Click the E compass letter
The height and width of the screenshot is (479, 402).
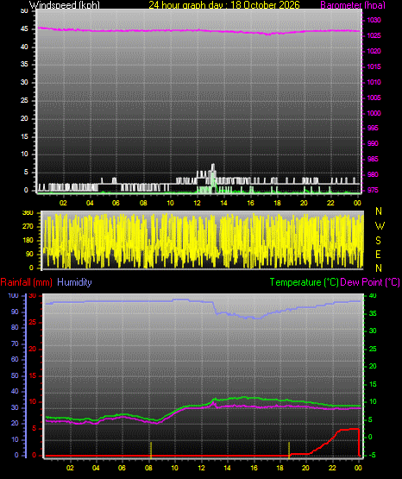click(x=378, y=255)
